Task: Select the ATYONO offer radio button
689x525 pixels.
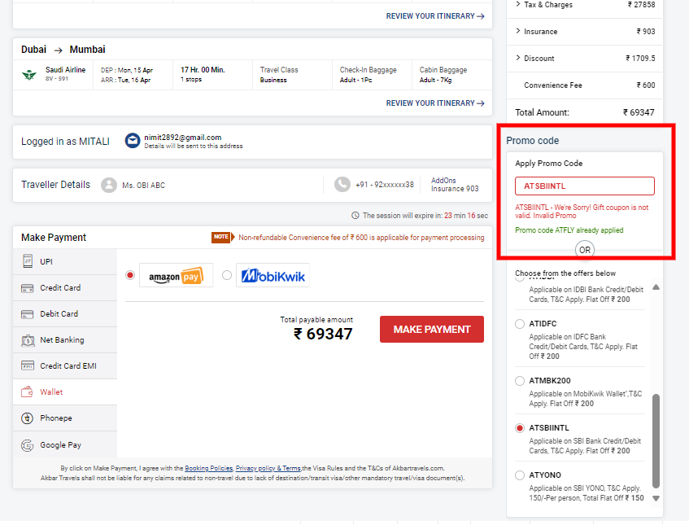Action: [x=520, y=475]
